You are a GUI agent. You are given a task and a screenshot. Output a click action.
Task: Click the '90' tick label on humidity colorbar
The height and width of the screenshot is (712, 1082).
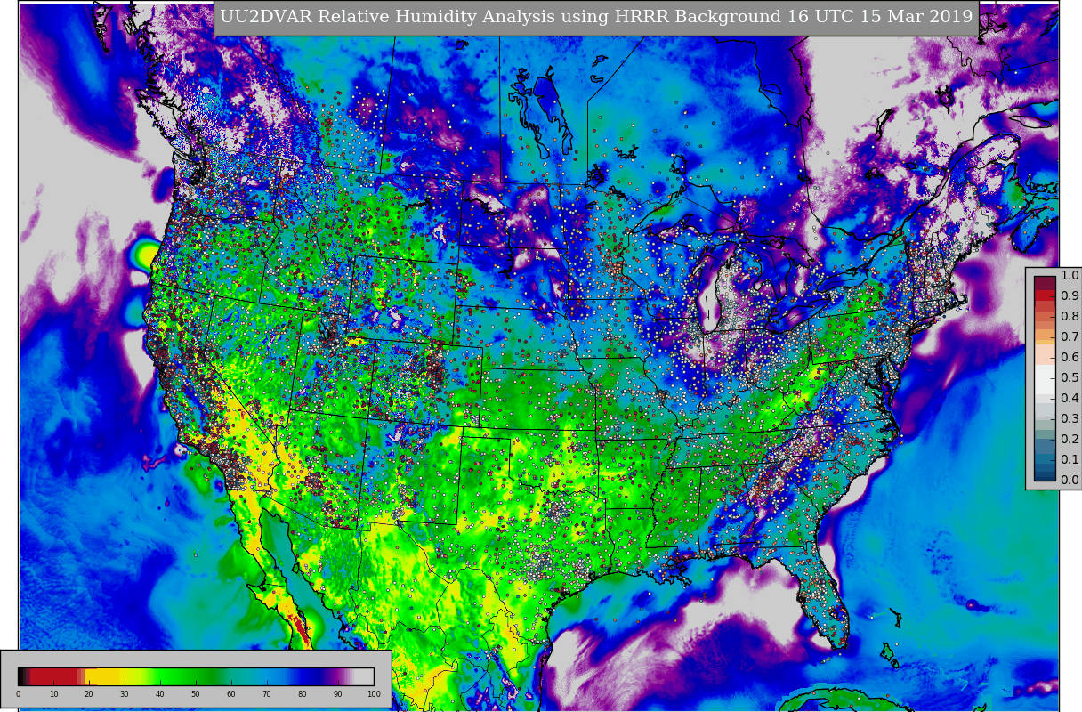pyautogui.click(x=338, y=694)
